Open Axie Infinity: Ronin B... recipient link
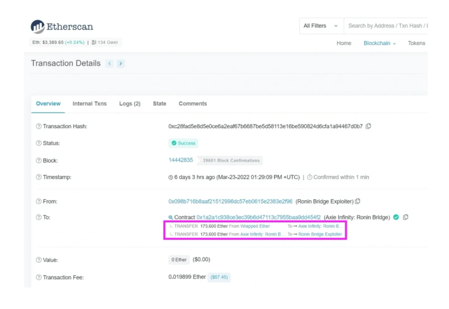The image size is (449, 309). [x=321, y=226]
